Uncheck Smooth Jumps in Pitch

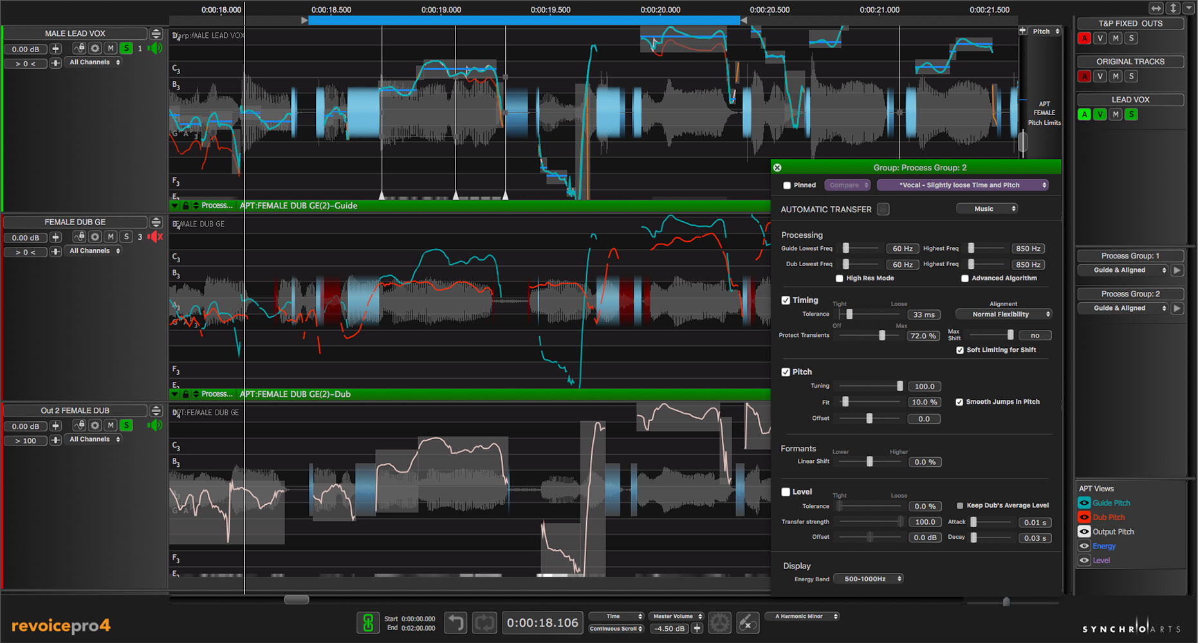[959, 402]
